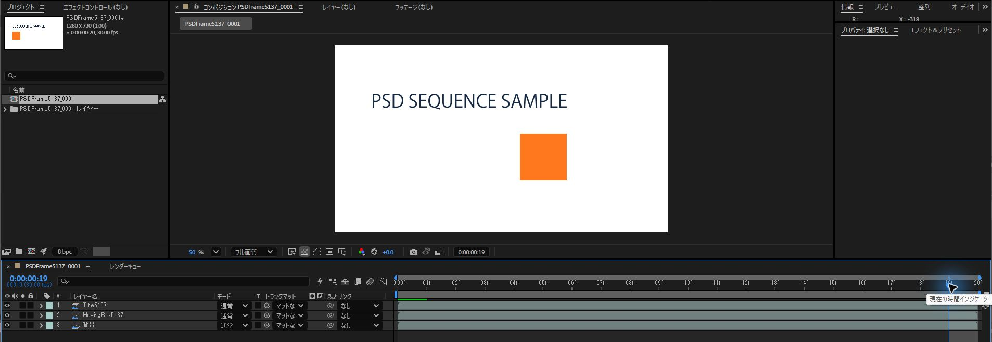Open the composition mini-flowchart in the timeline
992x342 pixels.
pos(333,282)
